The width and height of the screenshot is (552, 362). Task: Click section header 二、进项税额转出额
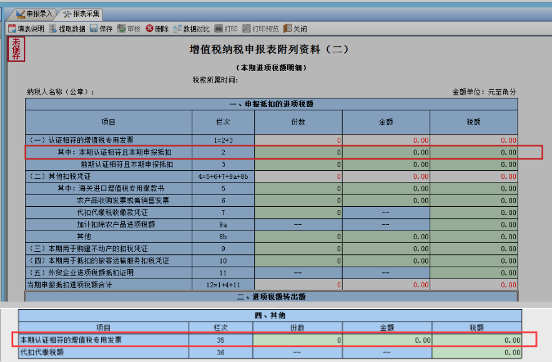[271, 297]
